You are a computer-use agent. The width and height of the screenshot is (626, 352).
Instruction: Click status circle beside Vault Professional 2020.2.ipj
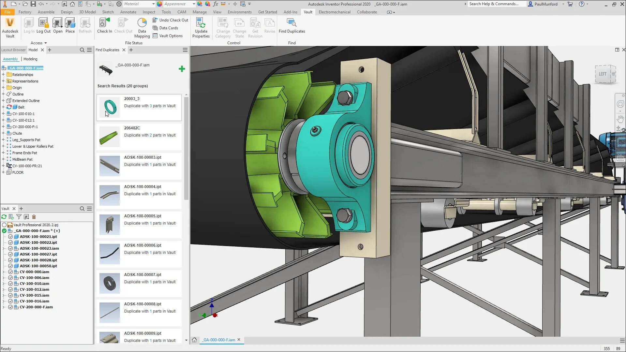coord(4,225)
